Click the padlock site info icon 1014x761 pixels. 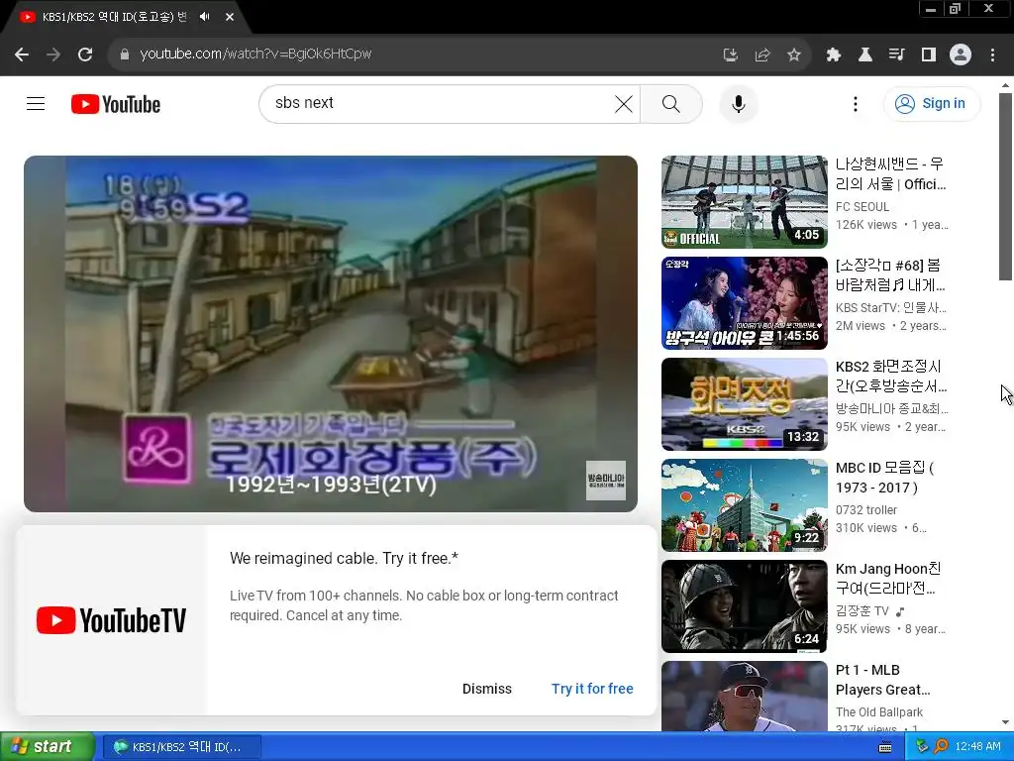click(125, 54)
